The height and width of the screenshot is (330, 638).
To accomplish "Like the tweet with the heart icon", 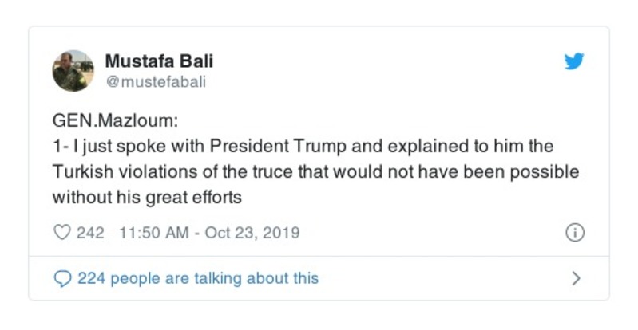I will (x=61, y=234).
